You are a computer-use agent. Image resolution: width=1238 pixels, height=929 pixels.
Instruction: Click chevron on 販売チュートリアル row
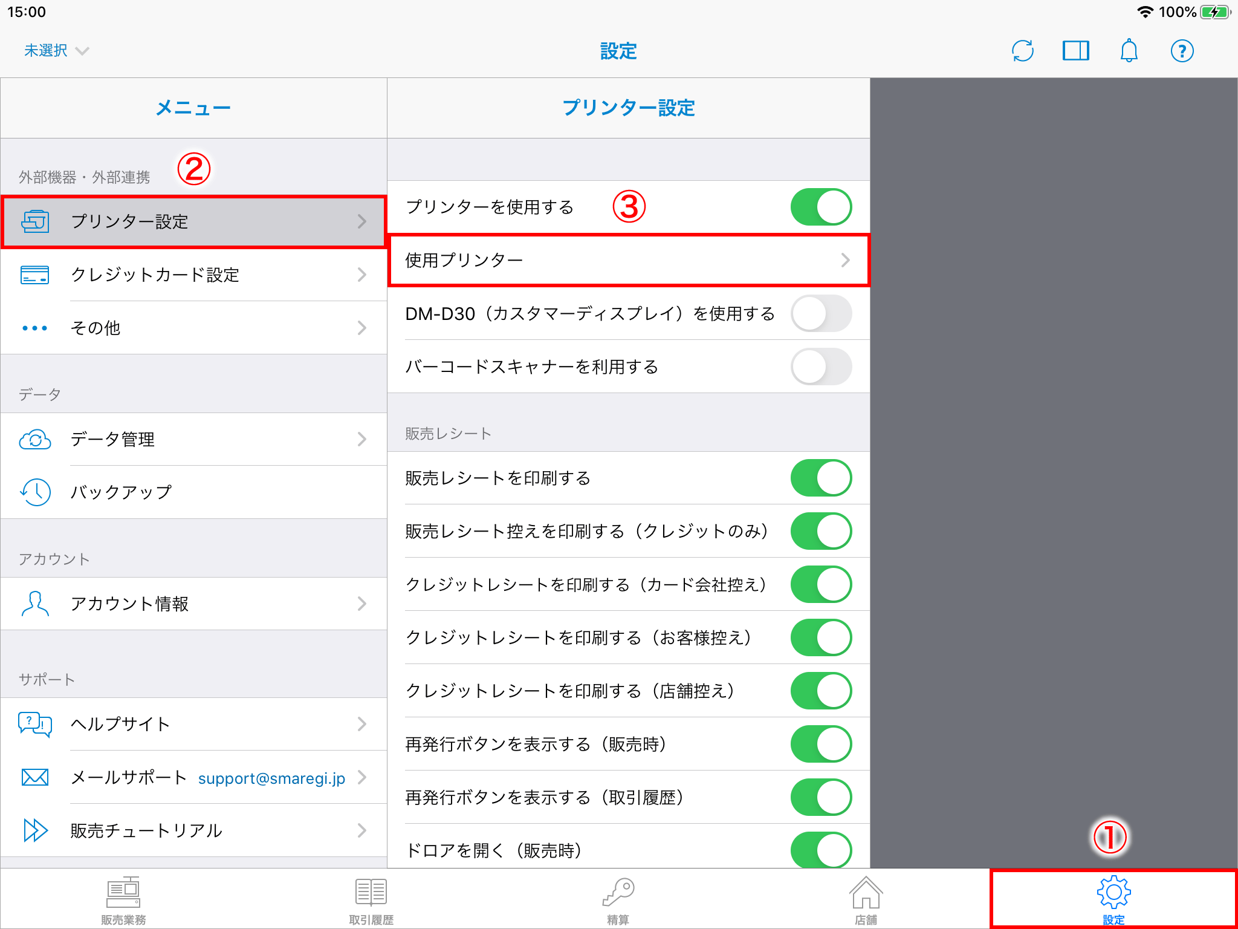click(361, 830)
